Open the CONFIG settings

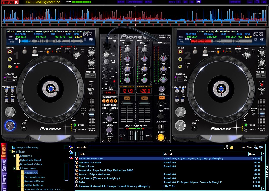(x=235, y=2)
